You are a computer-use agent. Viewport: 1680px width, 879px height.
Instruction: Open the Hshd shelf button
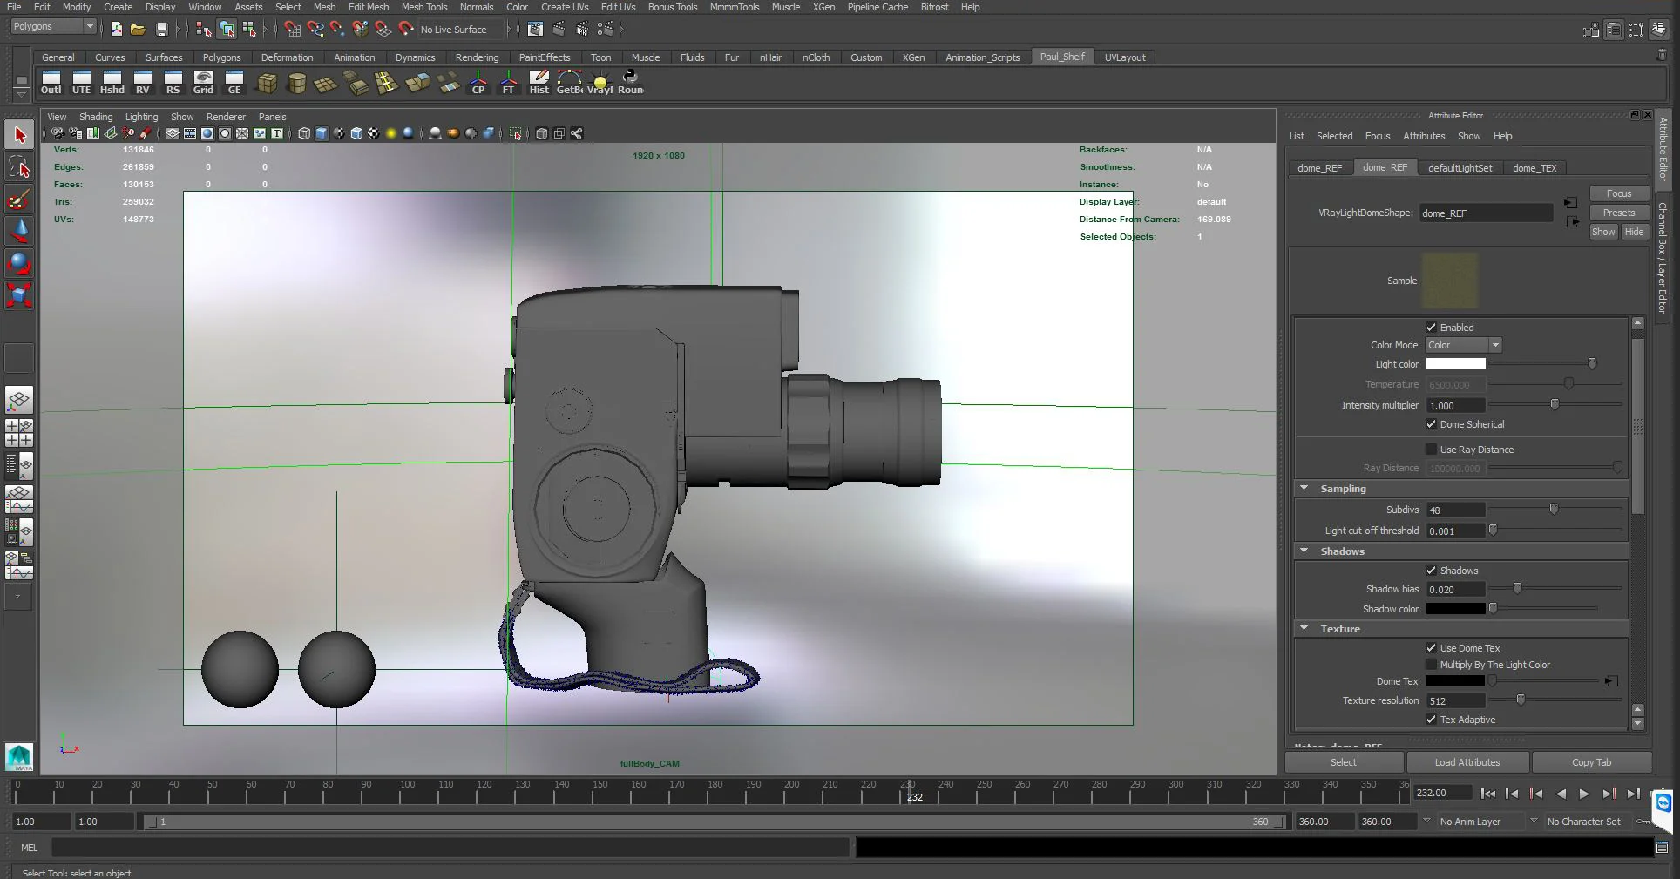(x=112, y=83)
